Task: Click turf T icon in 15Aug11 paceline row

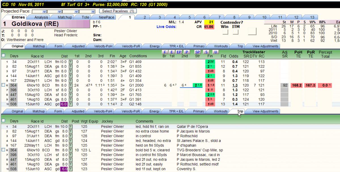Action: (71, 66)
